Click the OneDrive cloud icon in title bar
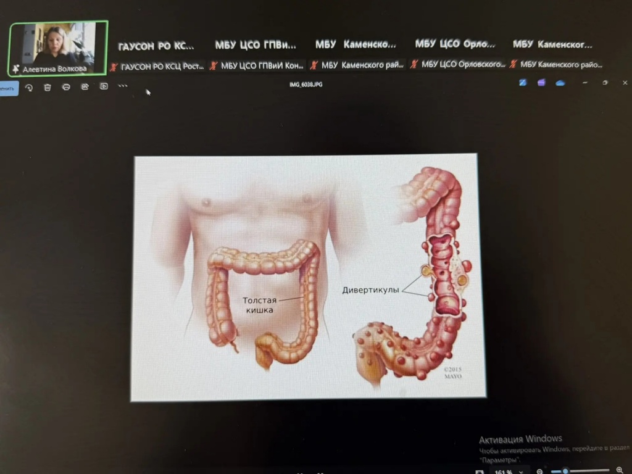Viewport: 632px width, 474px height. coord(560,83)
